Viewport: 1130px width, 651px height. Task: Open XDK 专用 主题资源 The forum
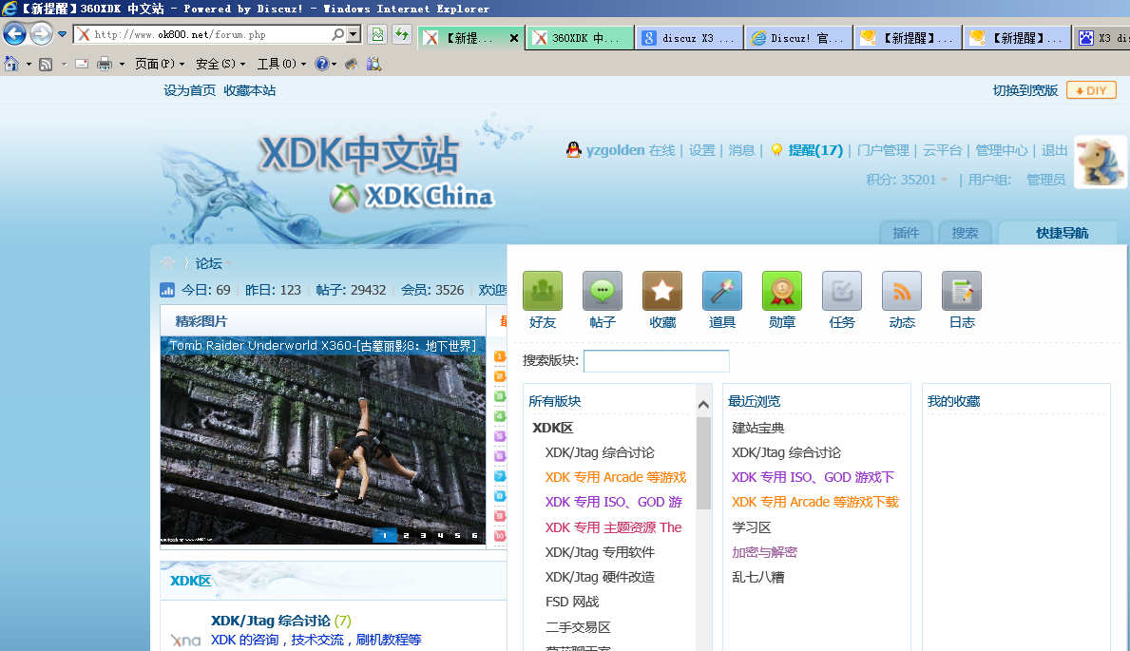613,527
